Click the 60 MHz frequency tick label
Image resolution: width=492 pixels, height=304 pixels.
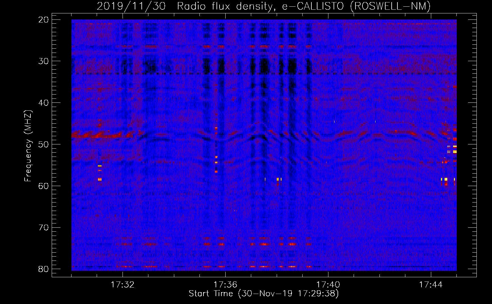pyautogui.click(x=44, y=186)
